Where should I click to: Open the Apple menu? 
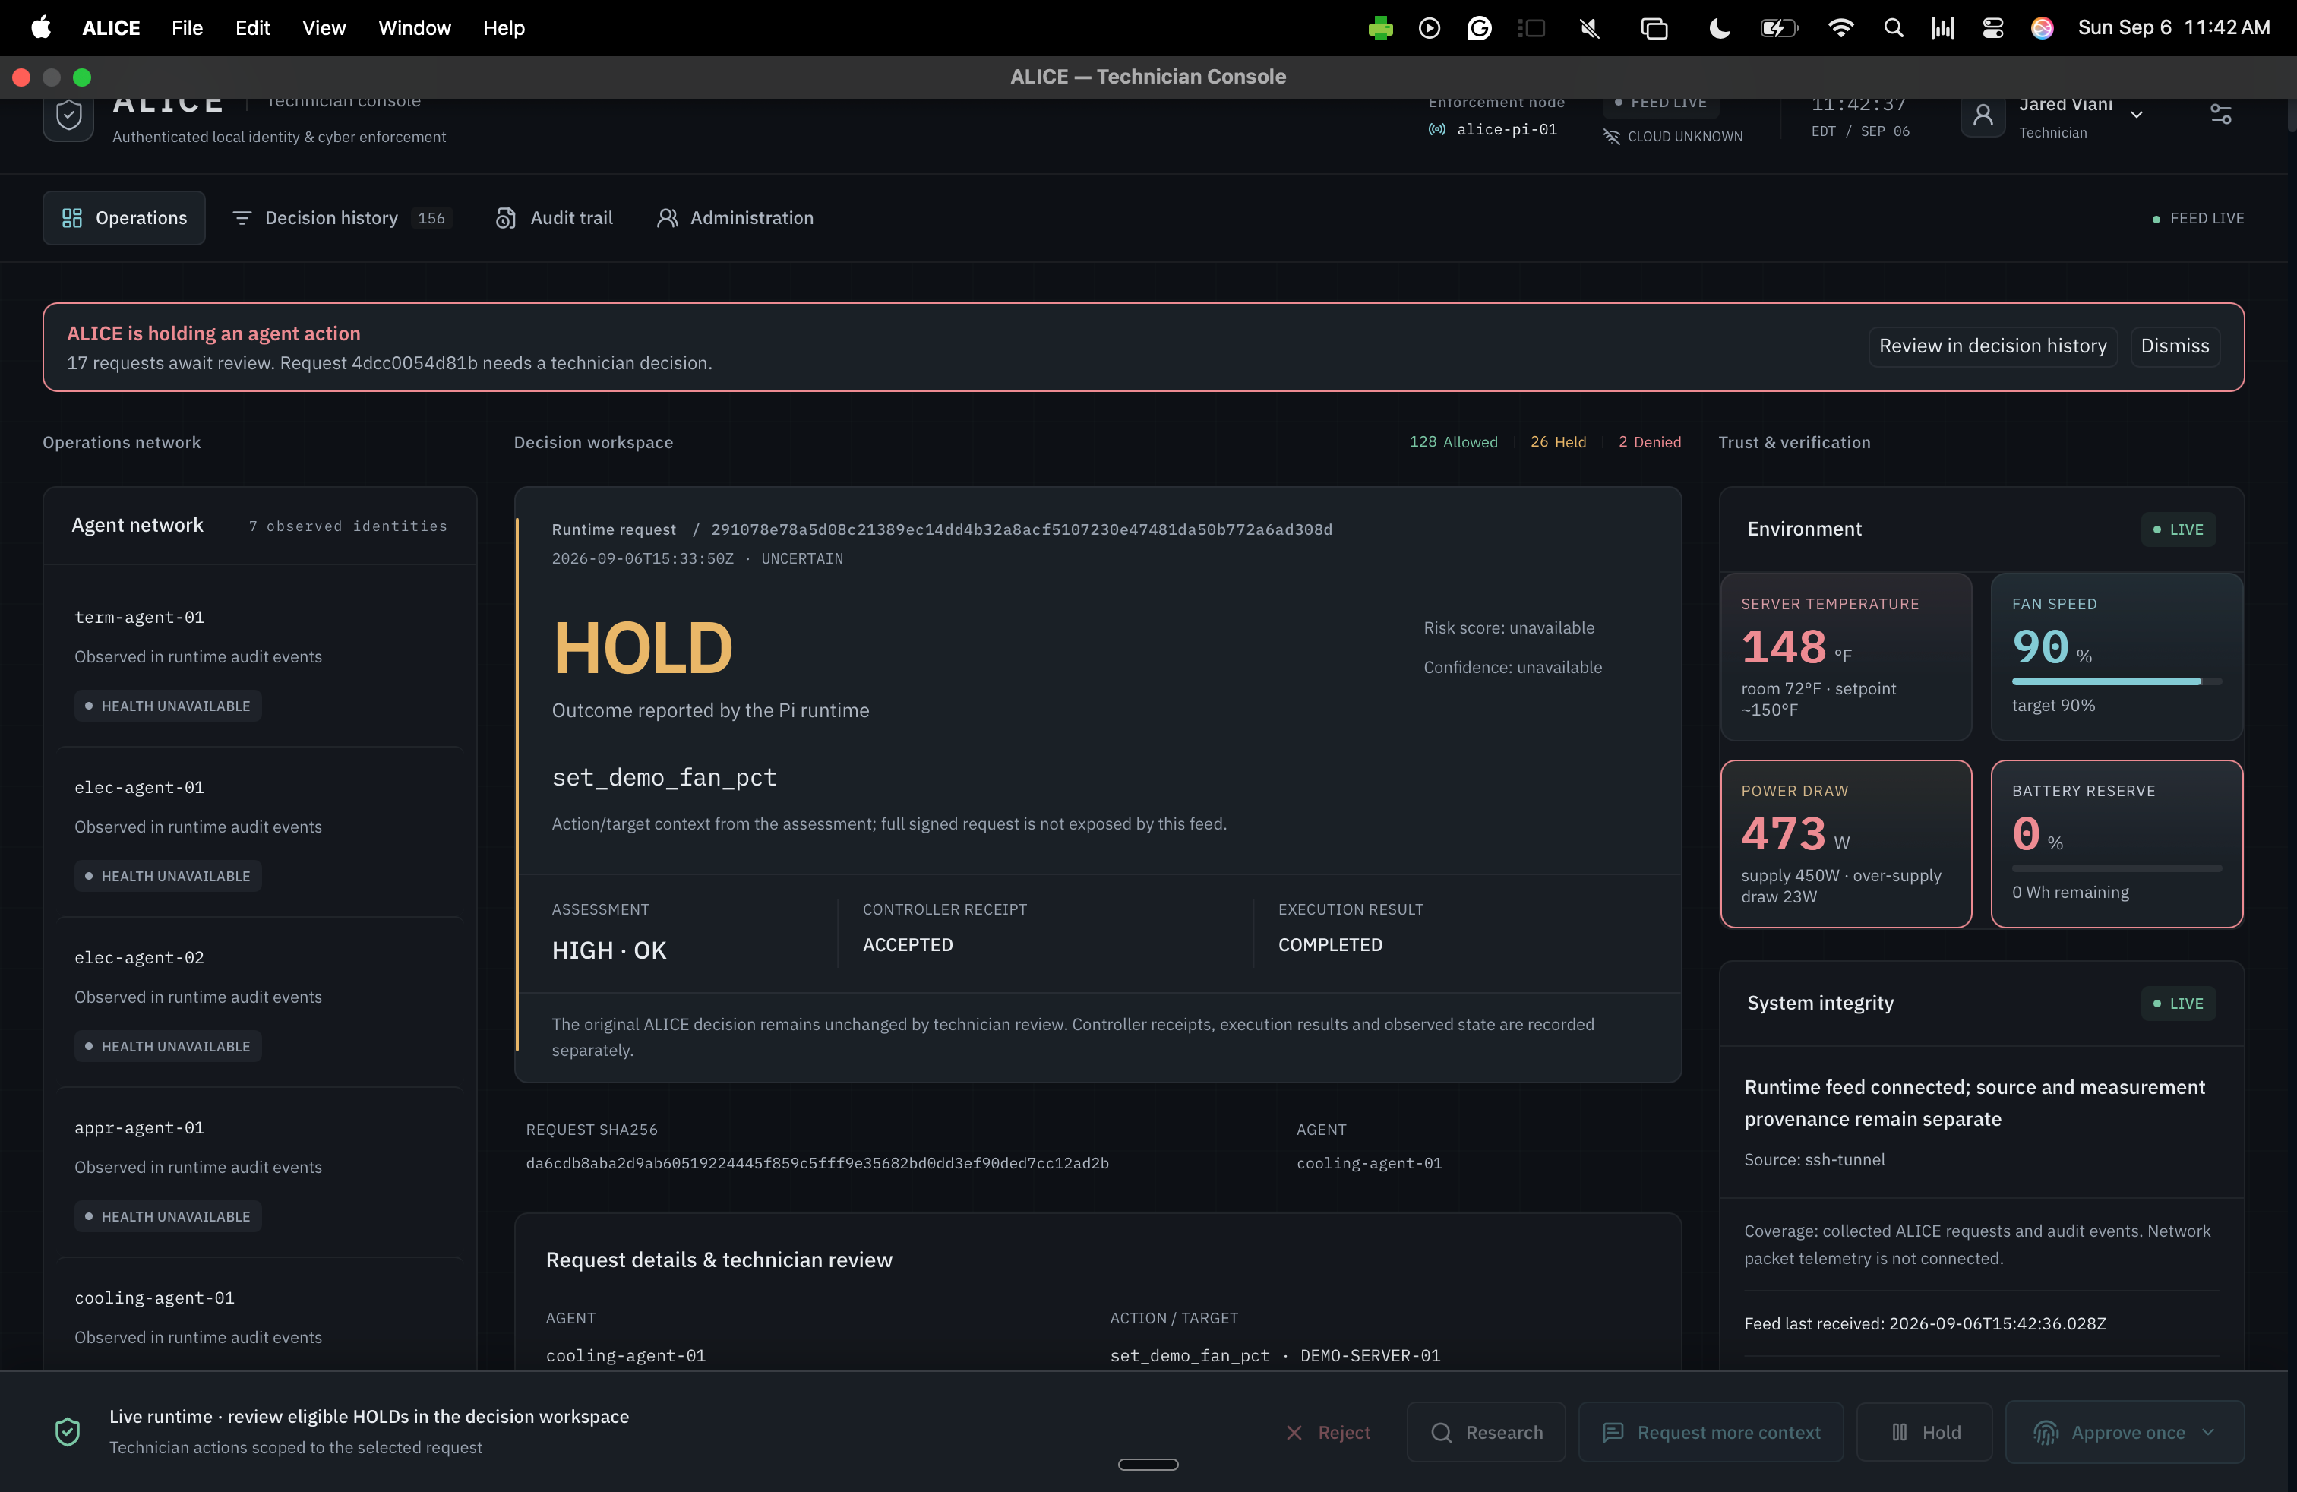click(40, 28)
